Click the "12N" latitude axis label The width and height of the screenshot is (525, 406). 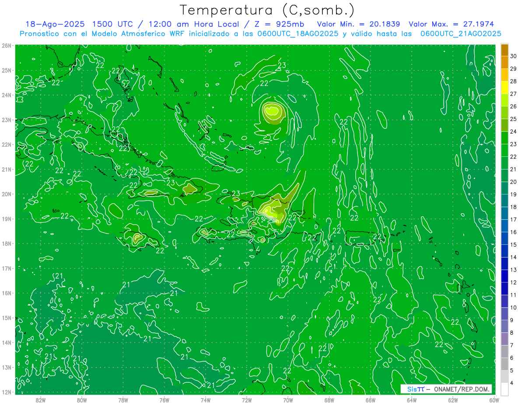[7, 392]
